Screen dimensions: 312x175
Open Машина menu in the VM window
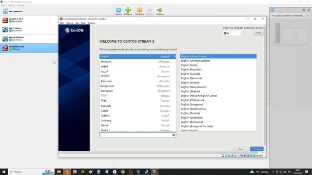pos(70,23)
